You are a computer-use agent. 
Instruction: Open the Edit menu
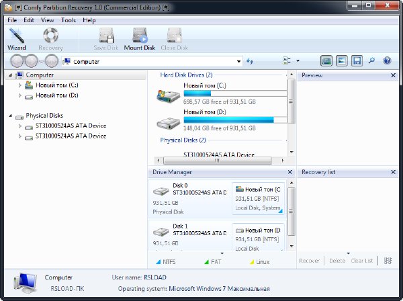tap(29, 20)
